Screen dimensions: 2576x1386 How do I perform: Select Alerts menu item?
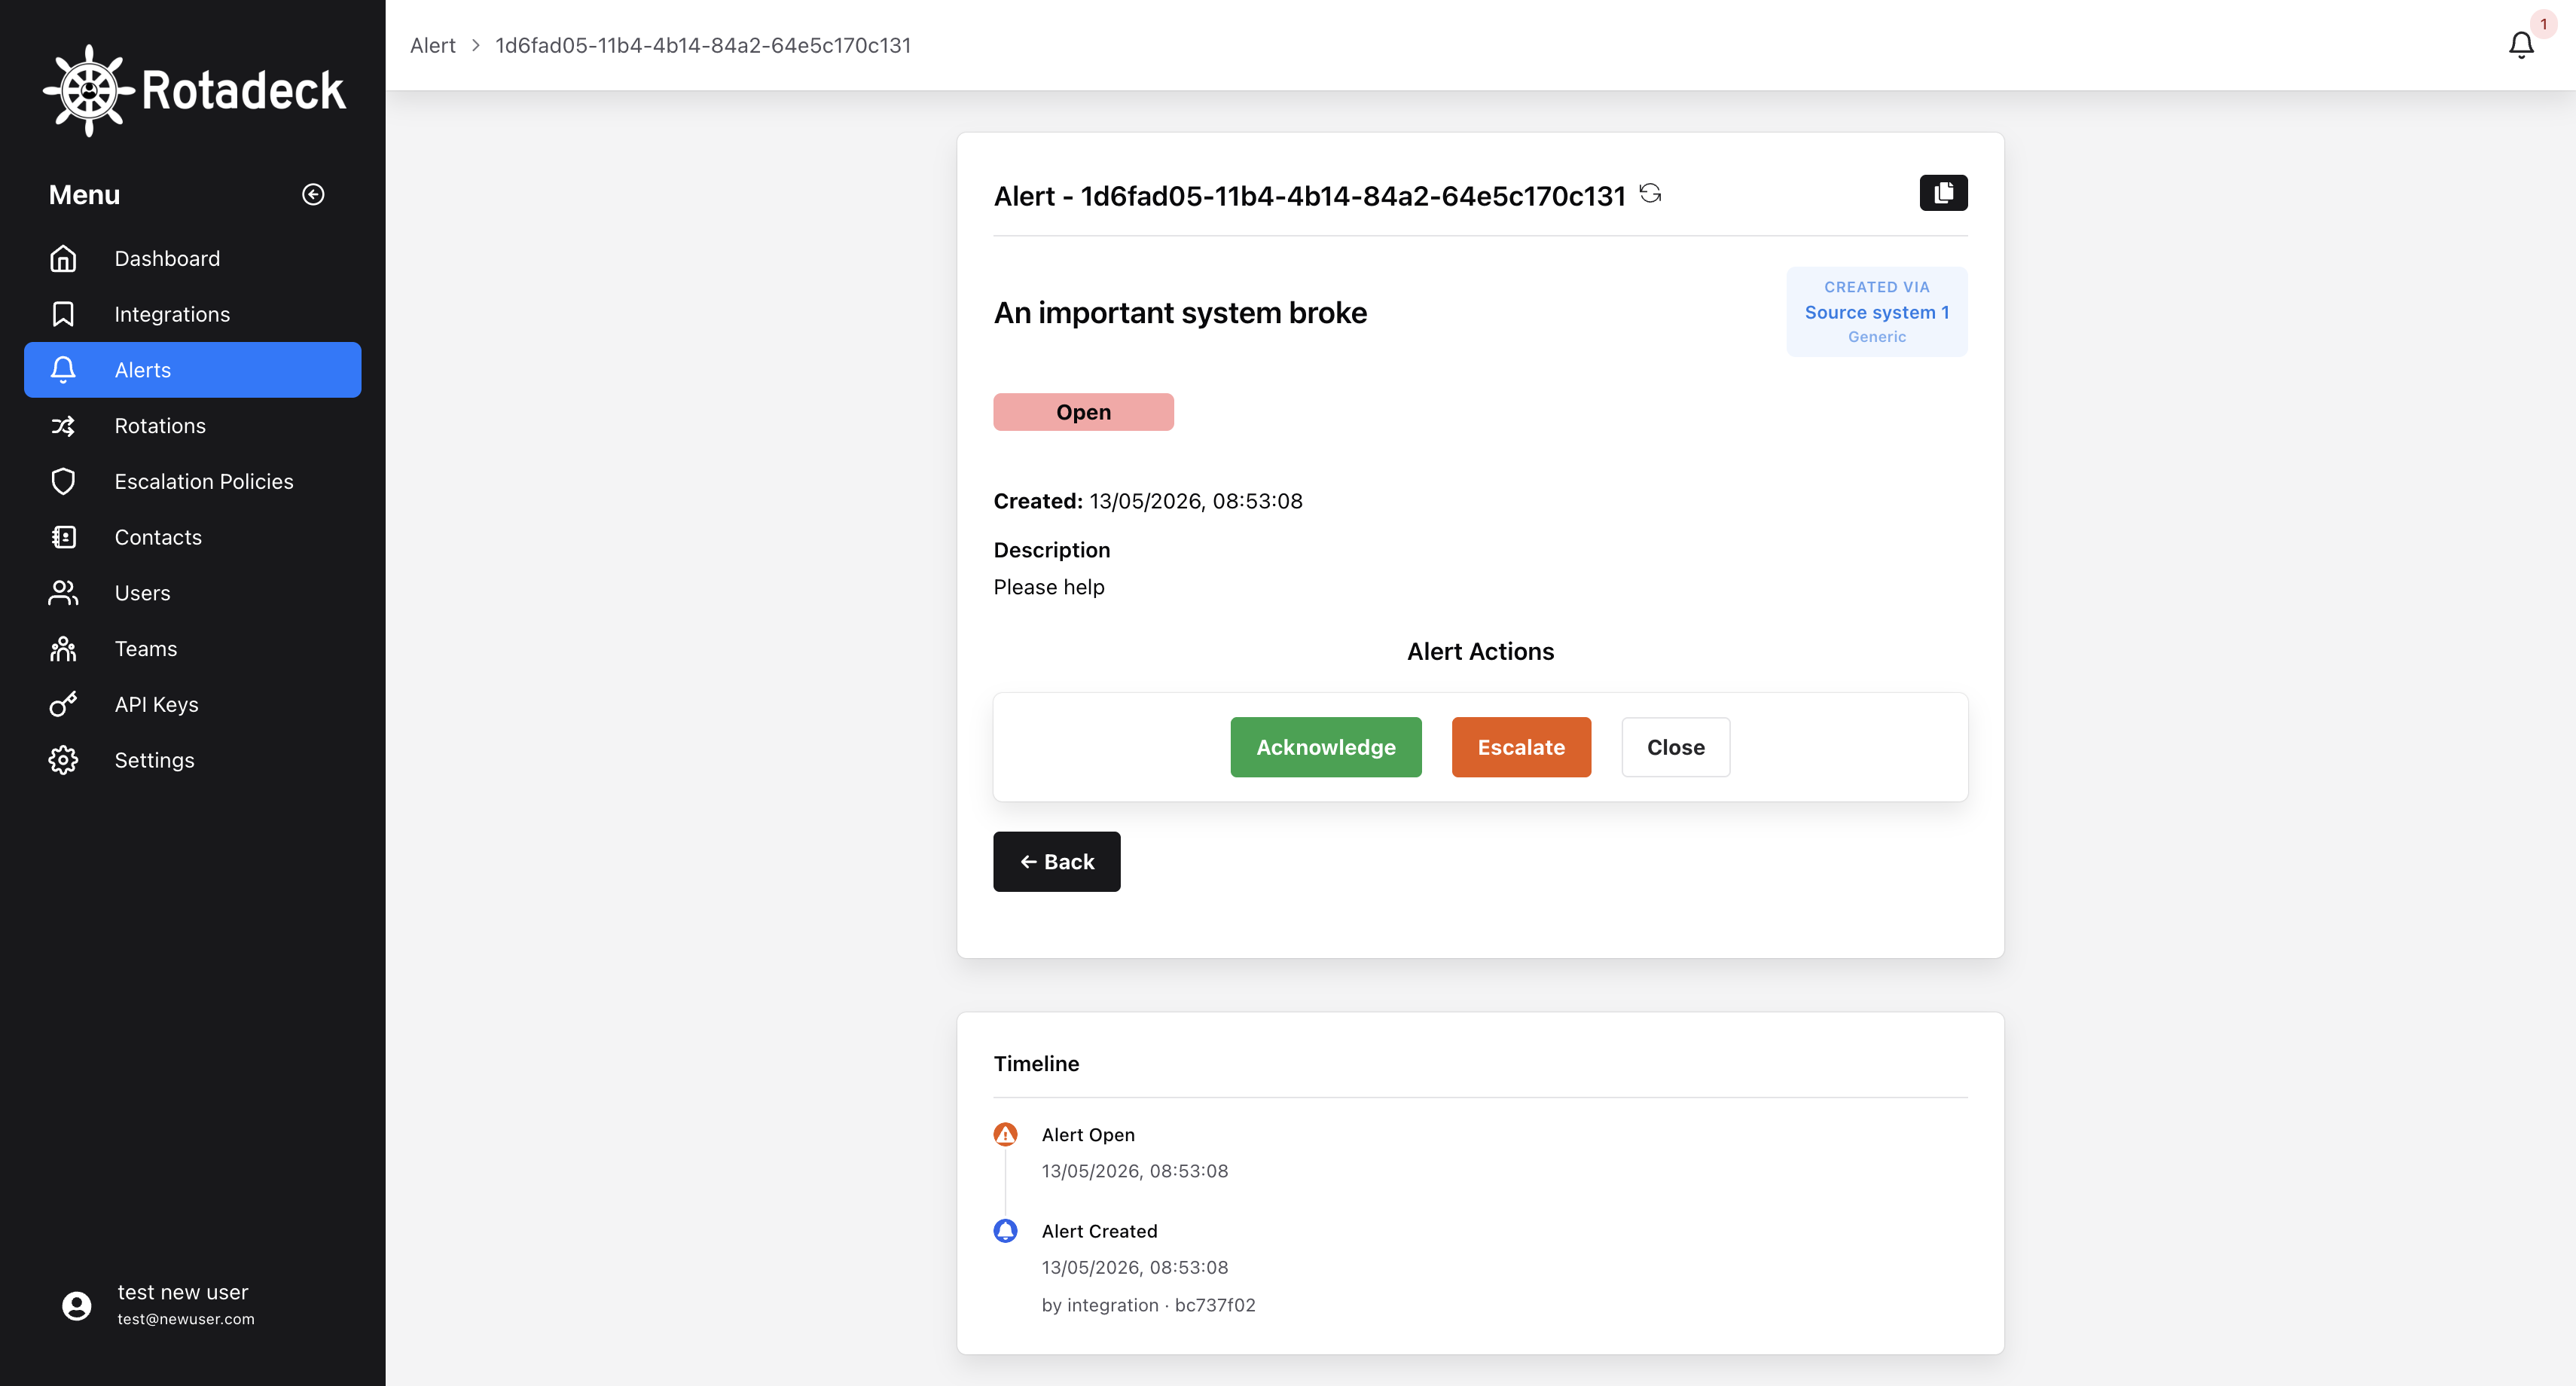(x=192, y=370)
